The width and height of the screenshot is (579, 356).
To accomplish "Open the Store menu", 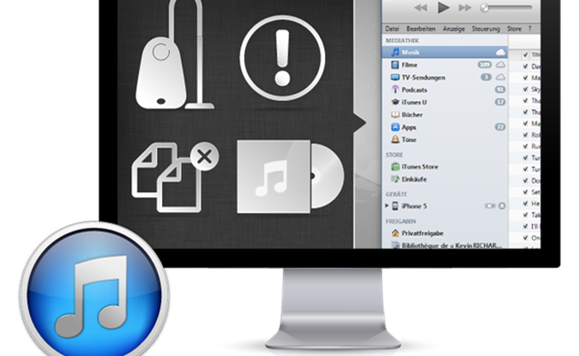I will tap(514, 28).
